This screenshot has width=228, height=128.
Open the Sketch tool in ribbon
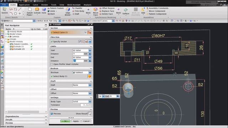point(5,11)
